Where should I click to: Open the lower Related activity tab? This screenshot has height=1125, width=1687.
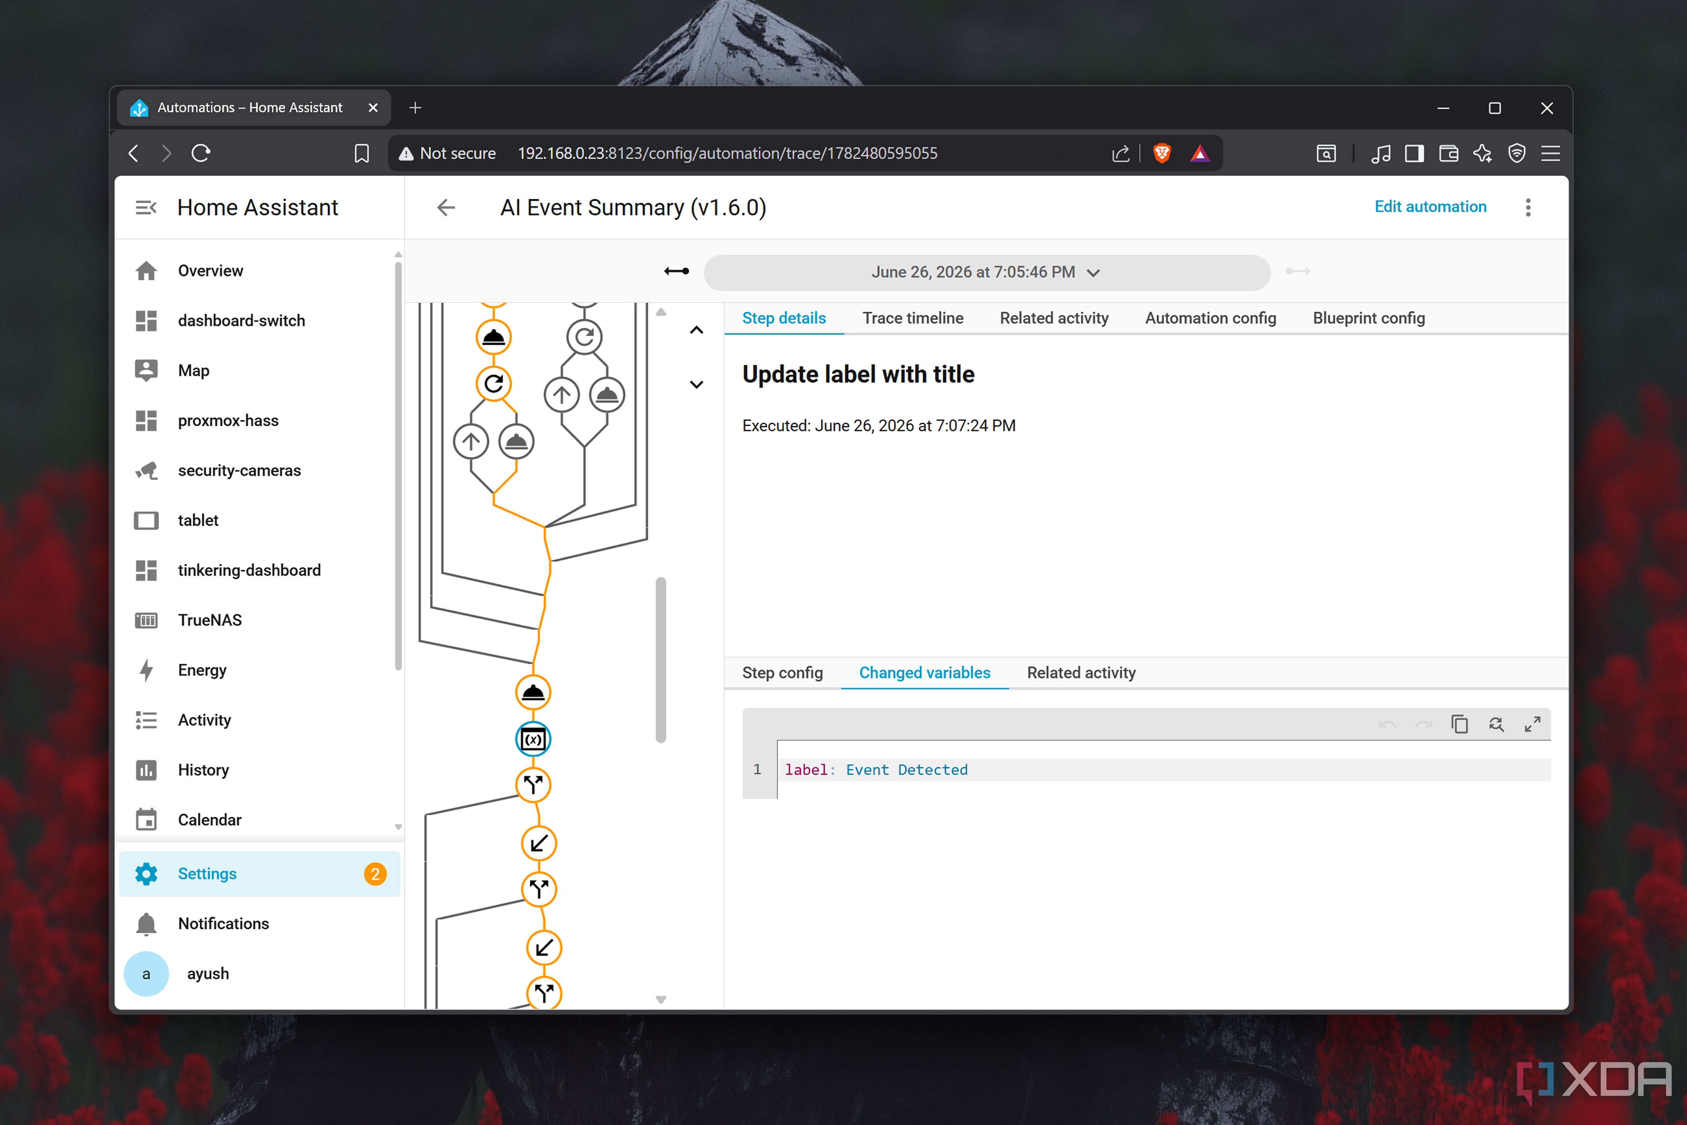click(1081, 673)
